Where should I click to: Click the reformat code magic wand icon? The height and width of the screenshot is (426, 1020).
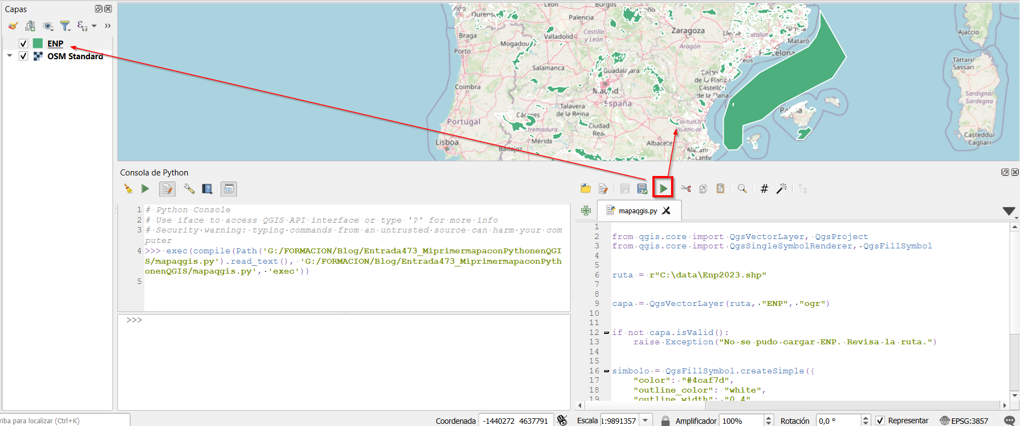pos(781,189)
